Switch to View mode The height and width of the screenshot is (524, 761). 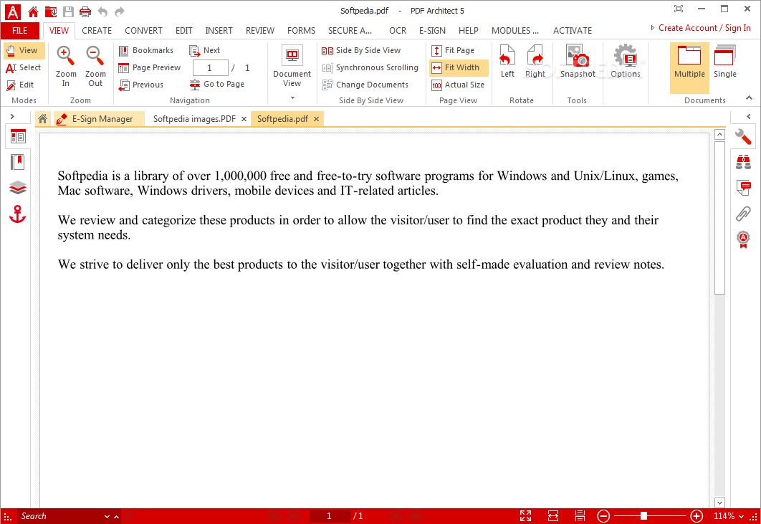[x=24, y=50]
